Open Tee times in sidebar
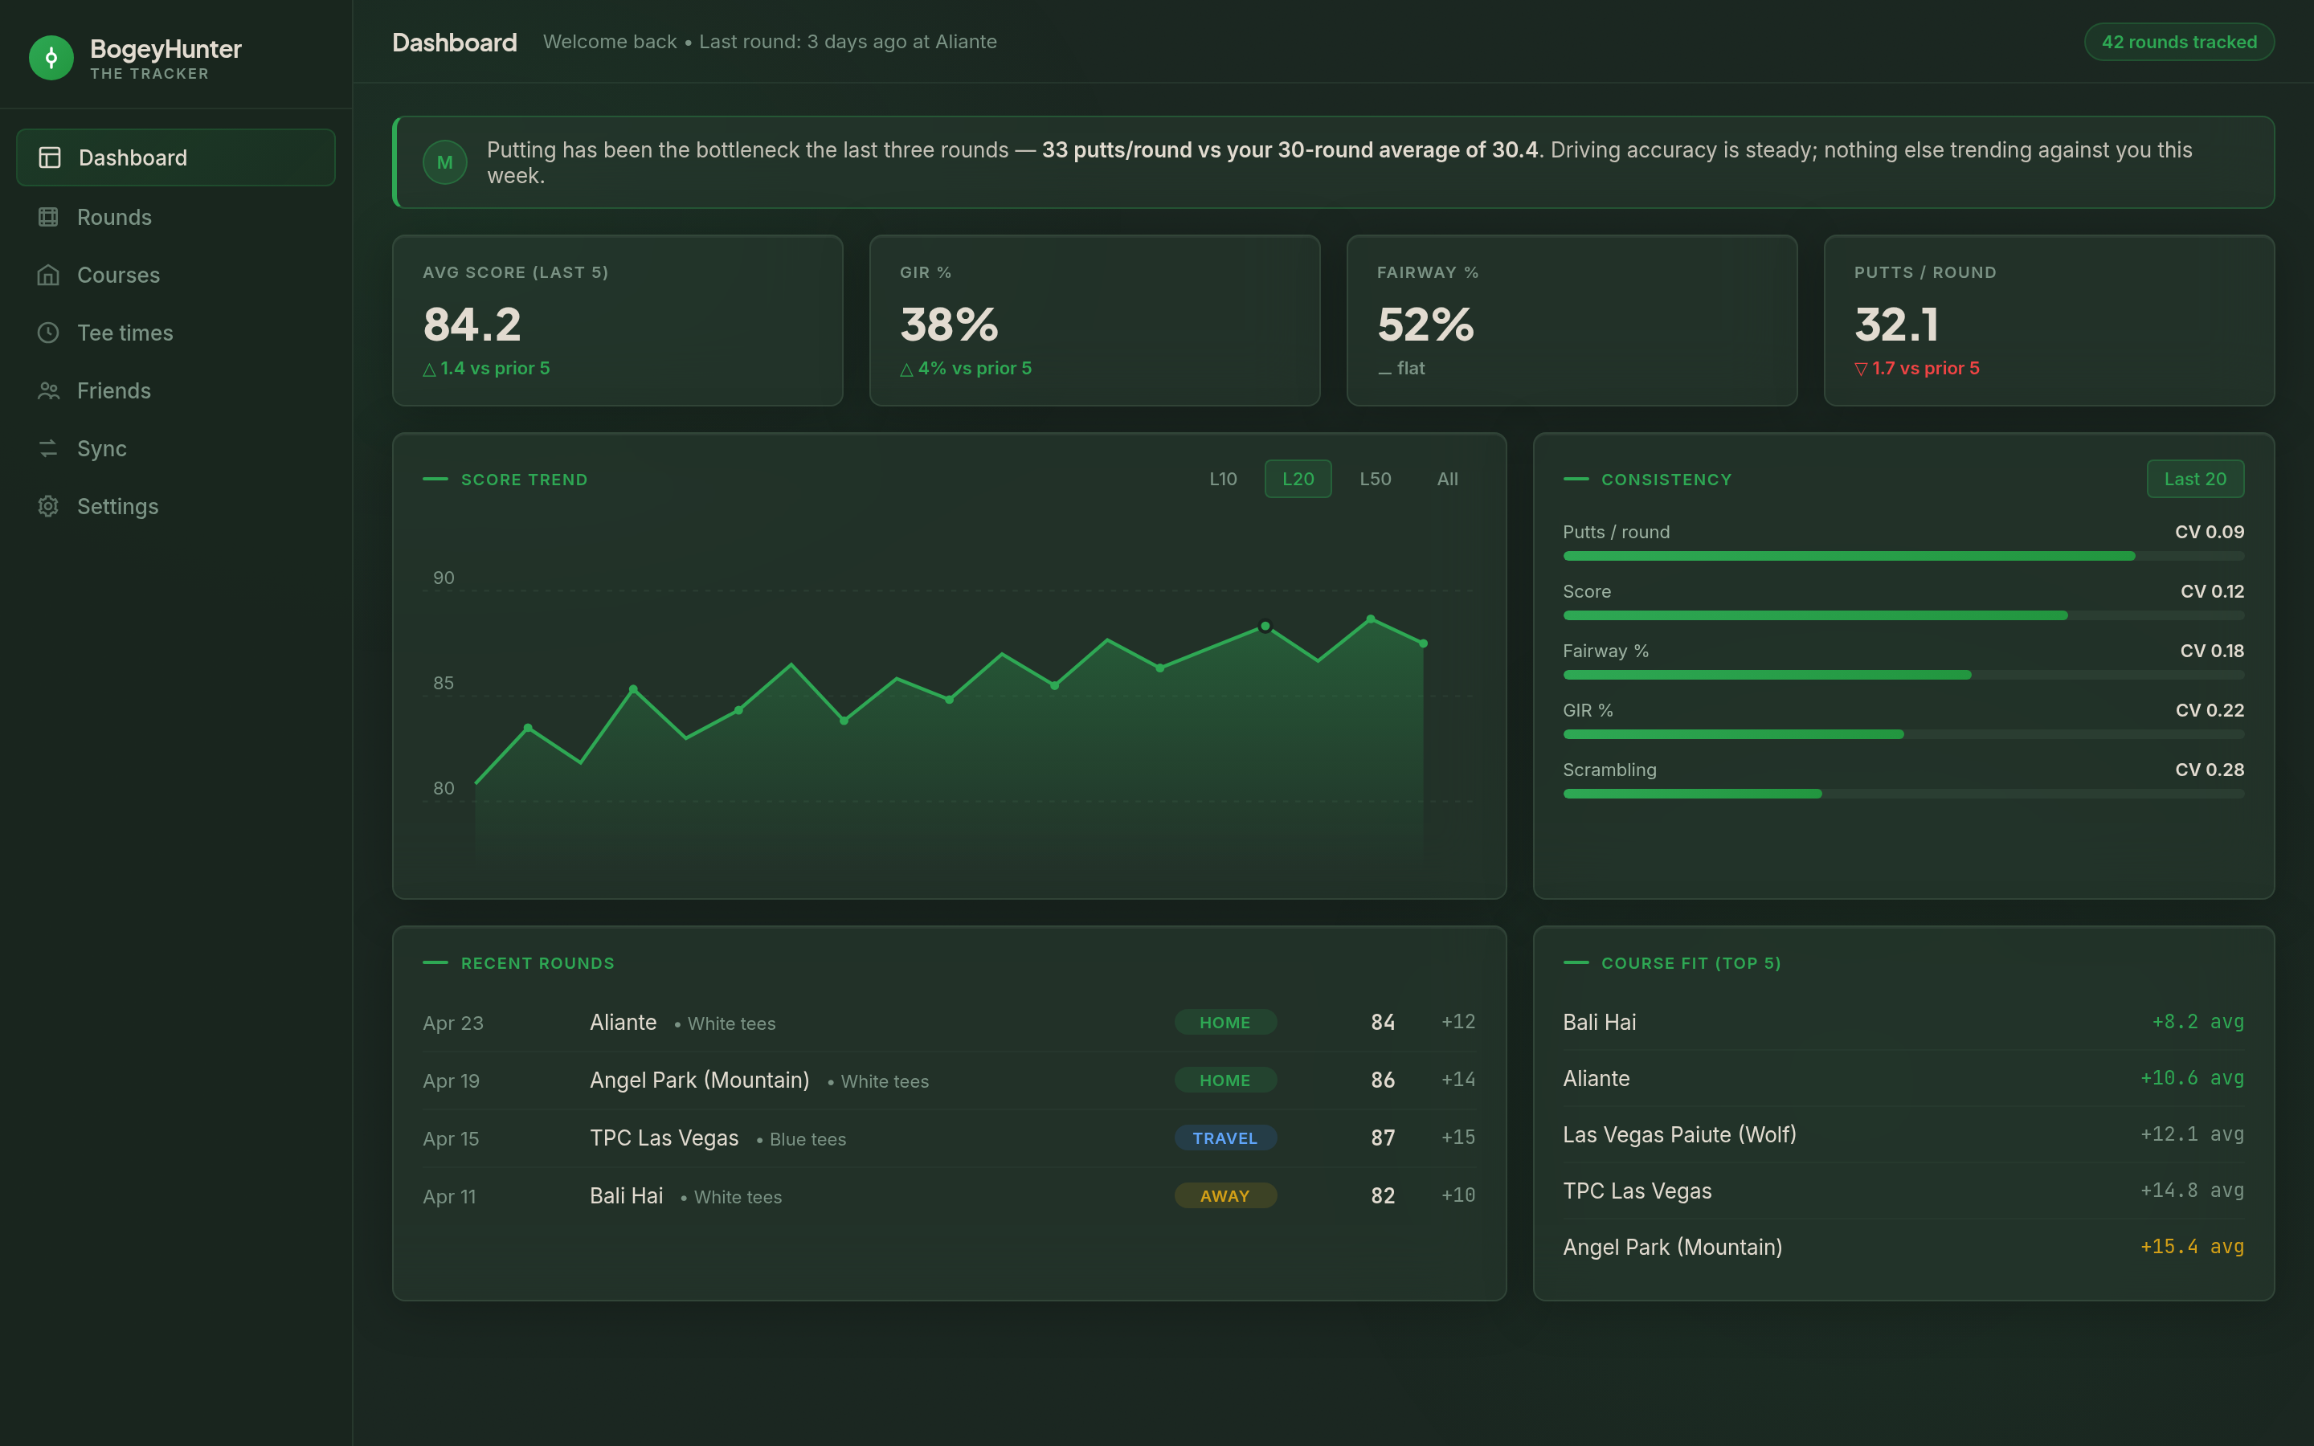2314x1446 pixels. pos(176,333)
